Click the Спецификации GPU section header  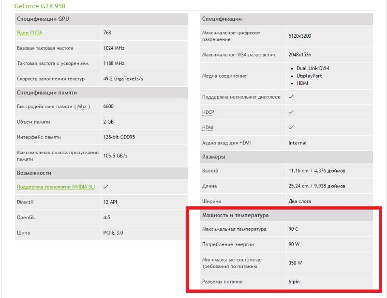click(101, 19)
